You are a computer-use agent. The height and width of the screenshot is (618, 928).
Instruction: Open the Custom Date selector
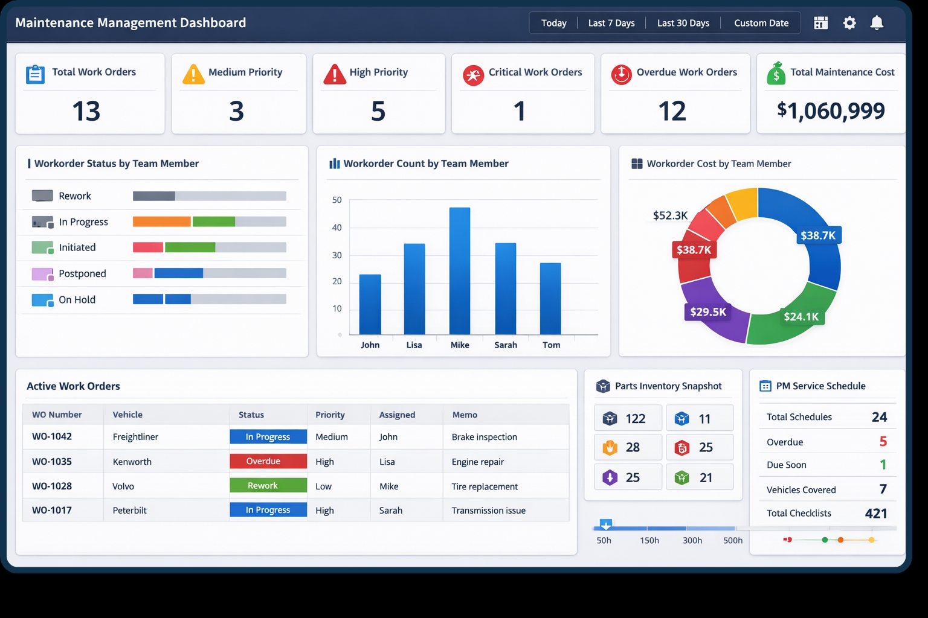coord(761,22)
